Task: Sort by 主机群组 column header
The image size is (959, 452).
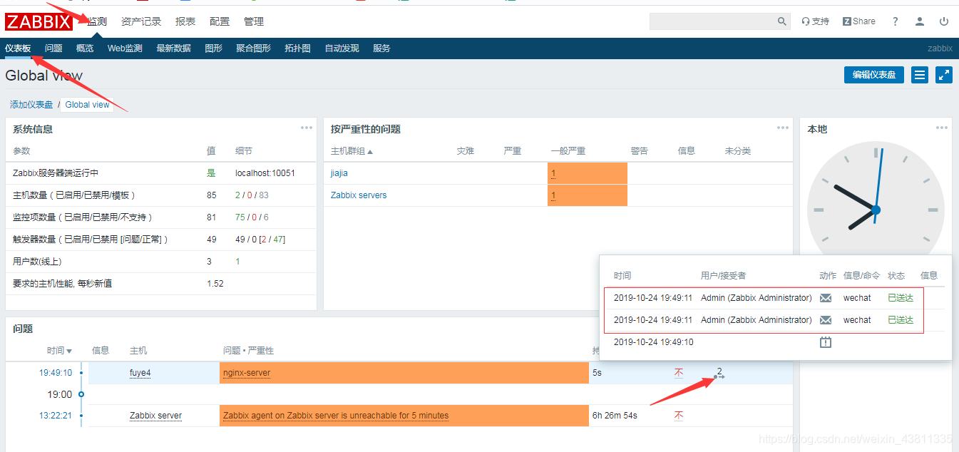Action: click(352, 151)
